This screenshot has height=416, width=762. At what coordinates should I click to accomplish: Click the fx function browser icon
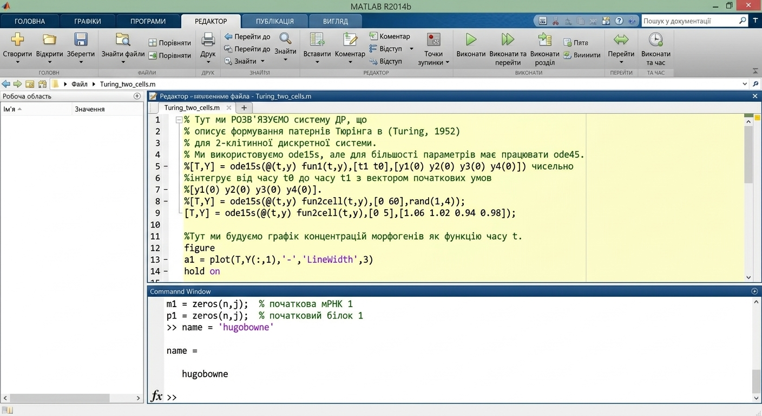pos(156,396)
